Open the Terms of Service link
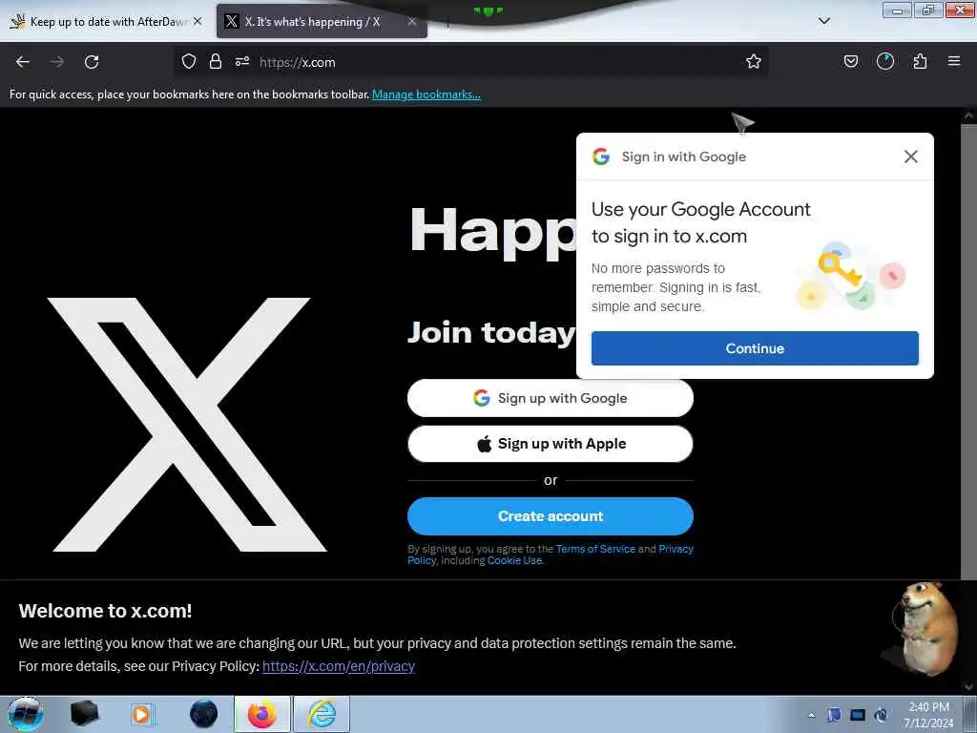The width and height of the screenshot is (977, 733). [595, 549]
